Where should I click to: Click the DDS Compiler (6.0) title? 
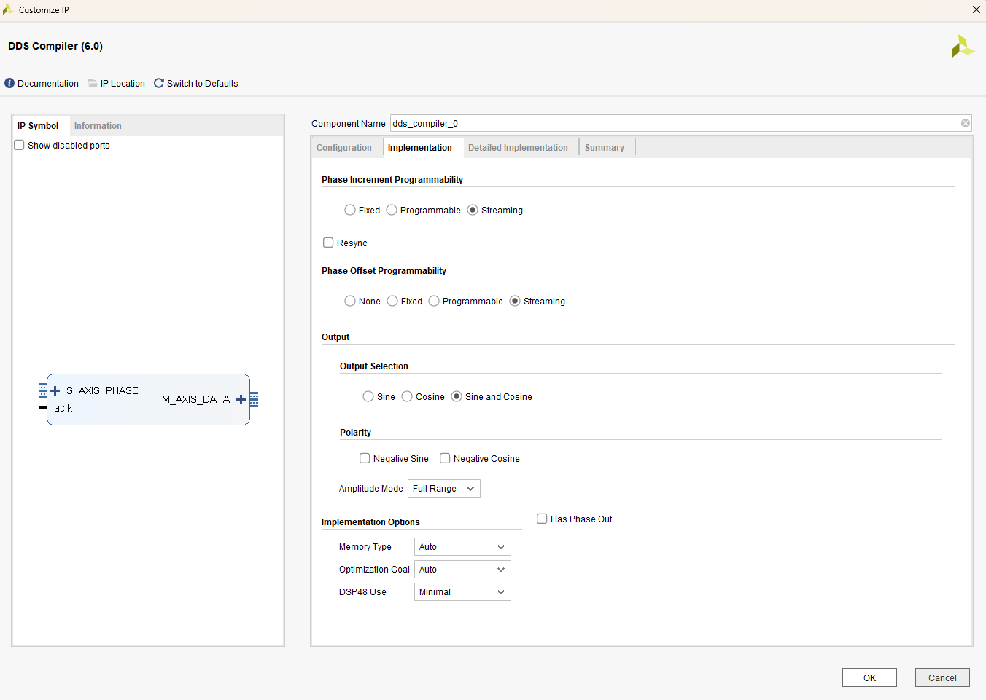55,46
